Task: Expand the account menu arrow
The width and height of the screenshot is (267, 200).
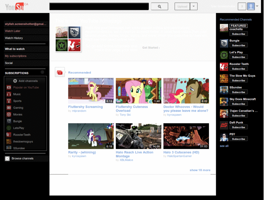Action: pos(257,6)
